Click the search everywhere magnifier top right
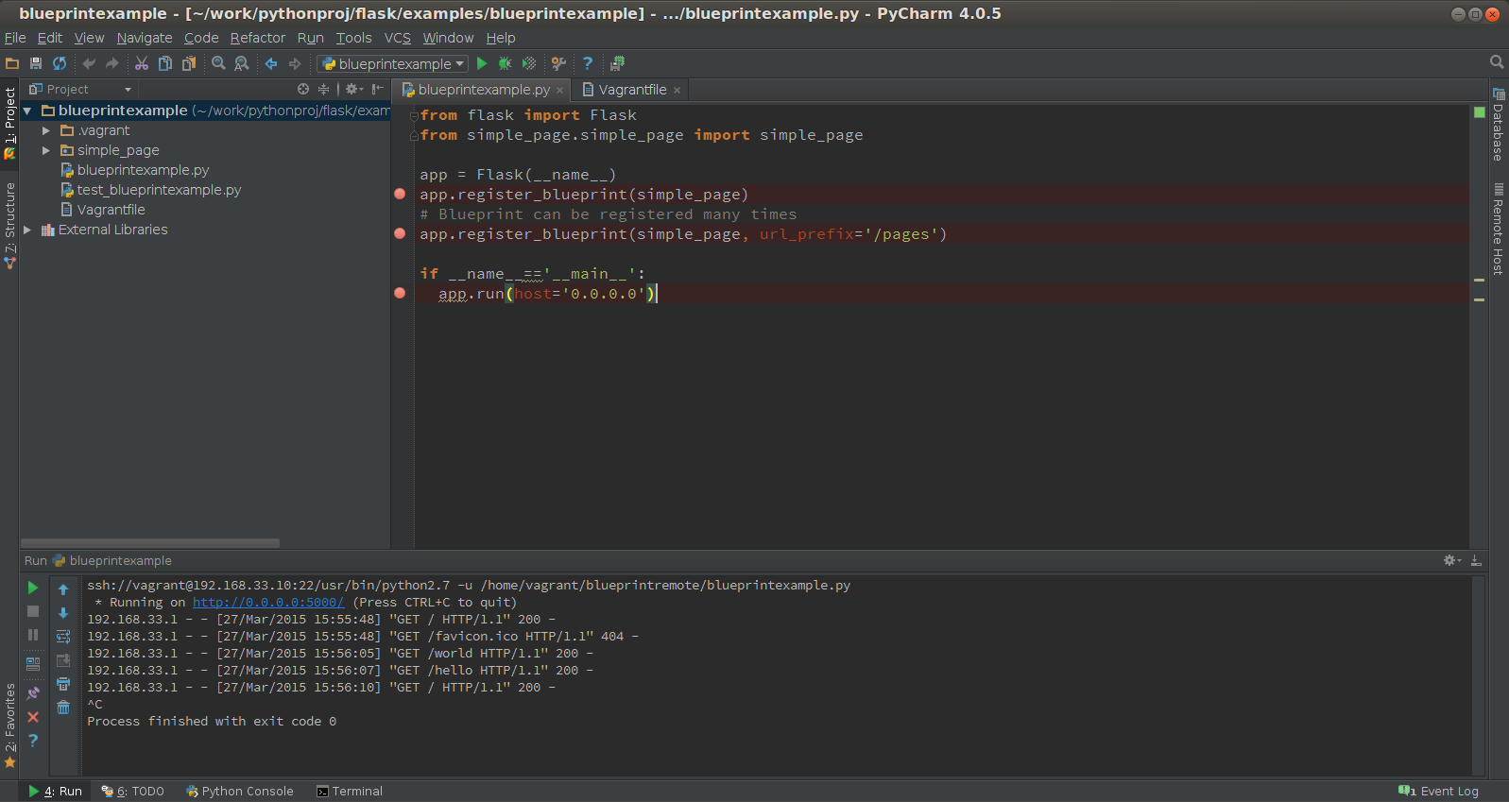This screenshot has width=1509, height=802. pyautogui.click(x=1497, y=62)
